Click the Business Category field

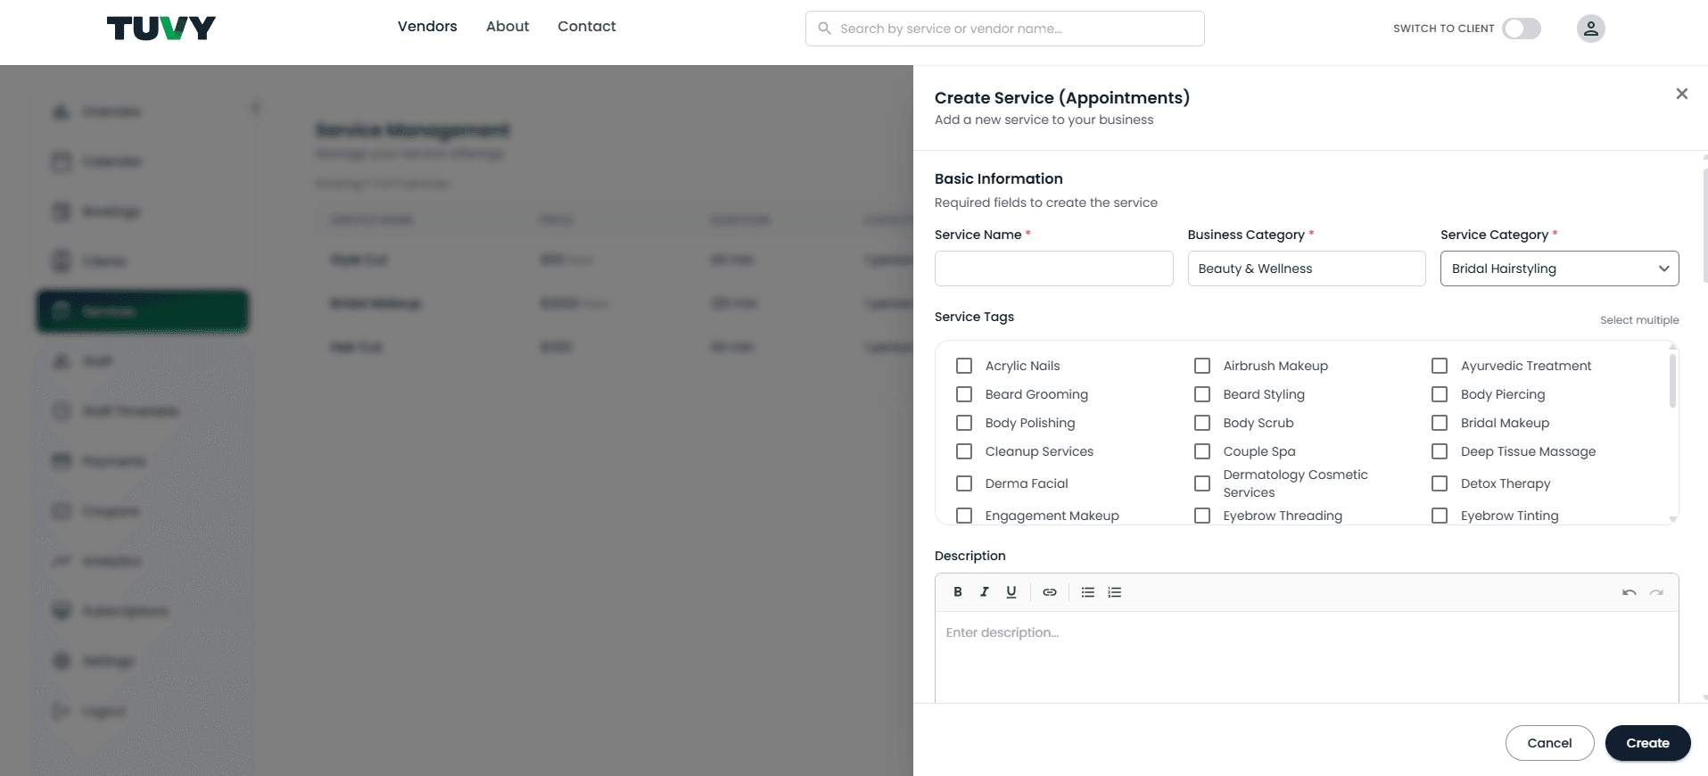[x=1307, y=268]
